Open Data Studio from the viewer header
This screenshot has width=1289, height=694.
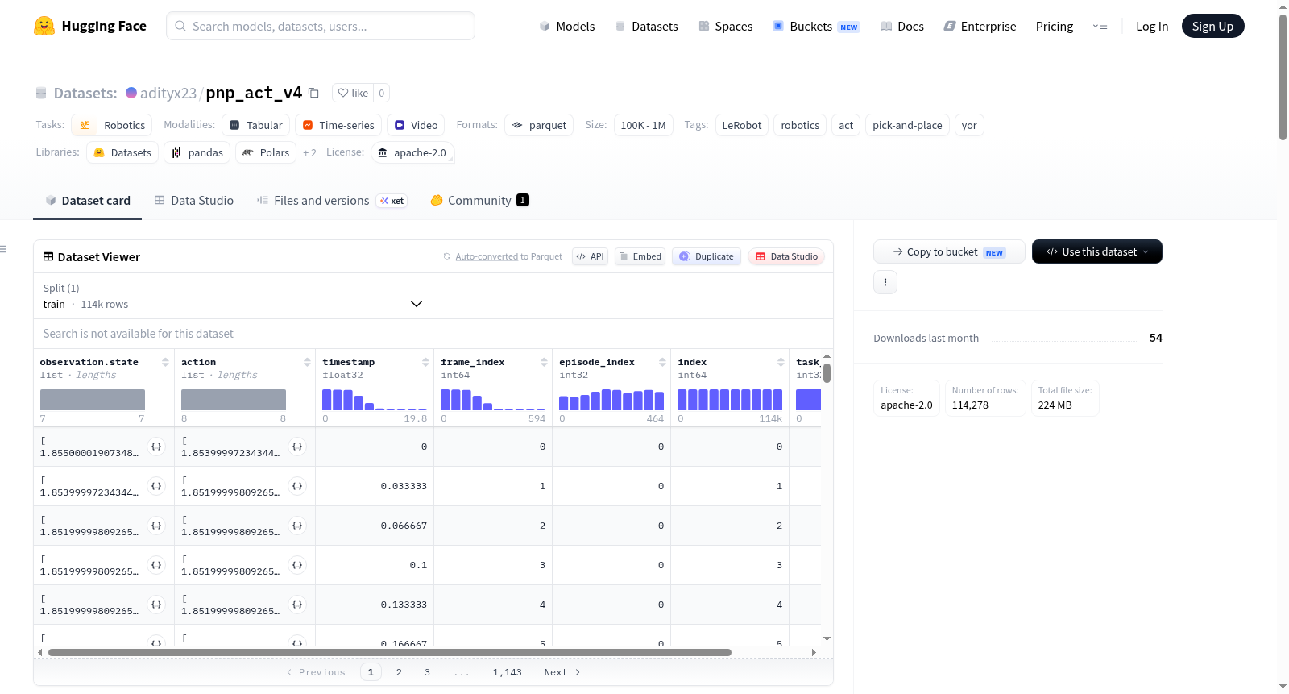click(x=786, y=256)
